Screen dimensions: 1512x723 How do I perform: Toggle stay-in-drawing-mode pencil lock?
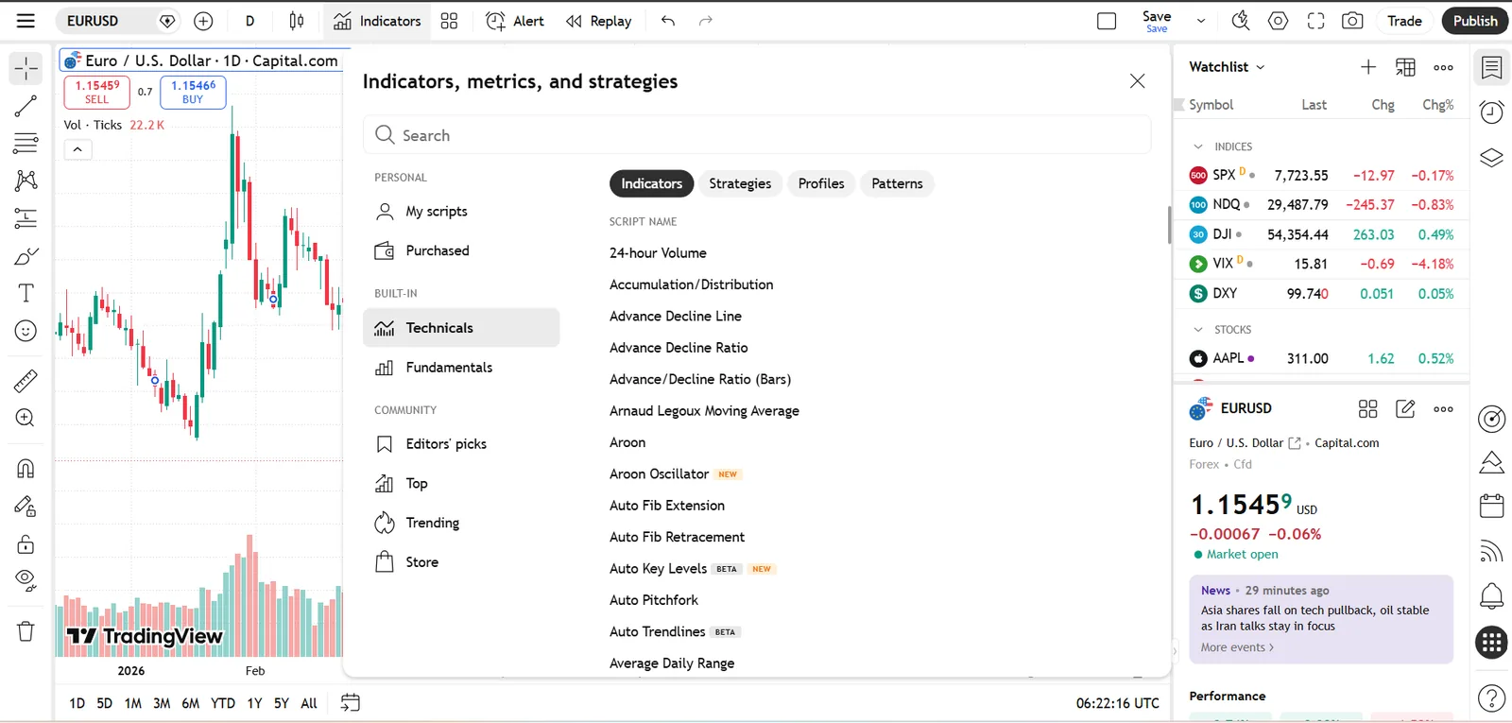26,507
